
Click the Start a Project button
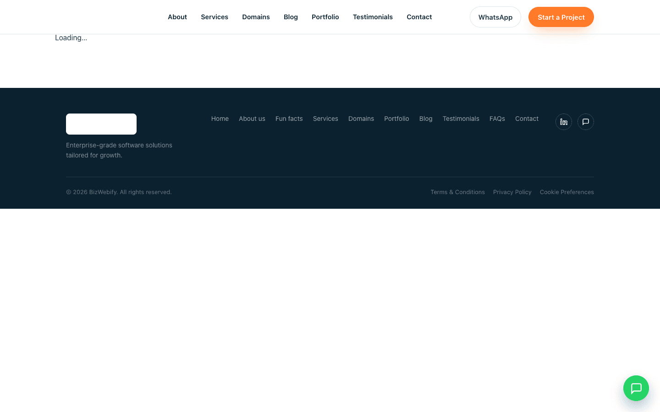click(x=561, y=17)
